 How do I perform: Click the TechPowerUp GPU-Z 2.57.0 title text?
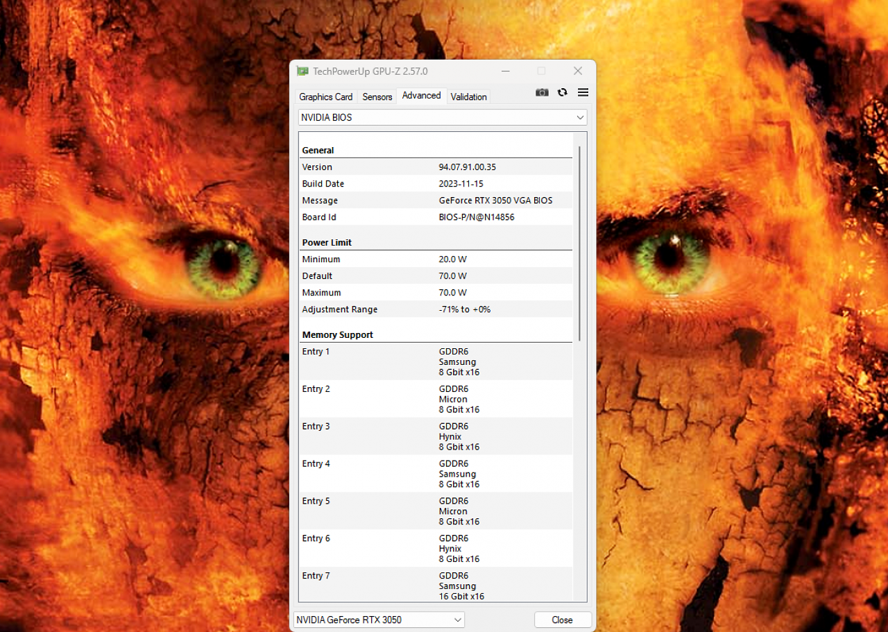[370, 71]
